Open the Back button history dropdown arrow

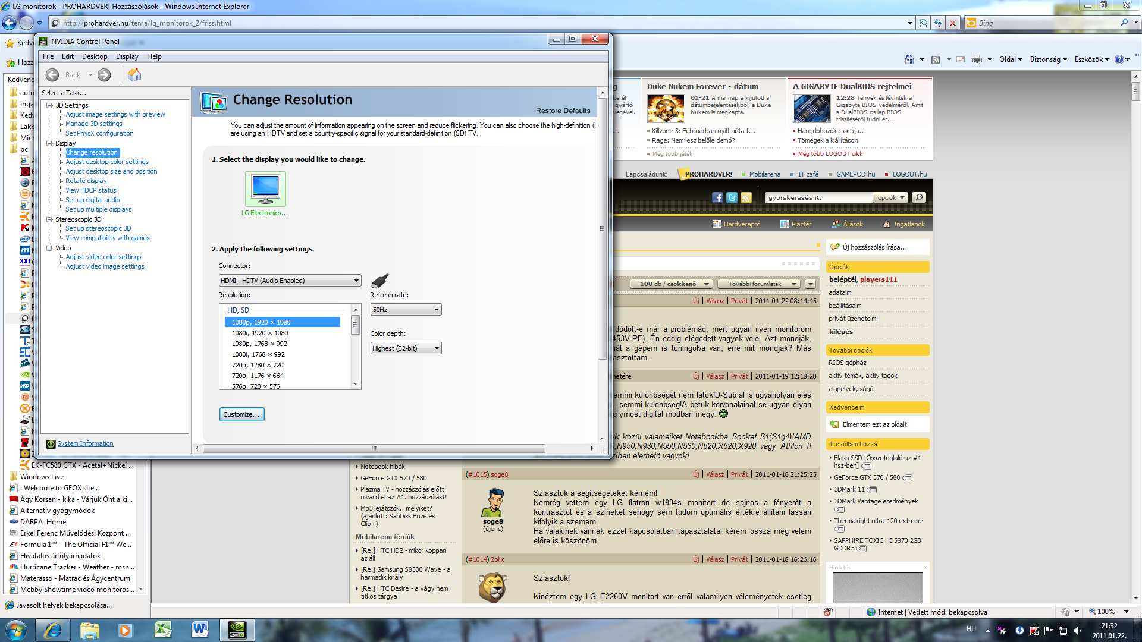90,75
